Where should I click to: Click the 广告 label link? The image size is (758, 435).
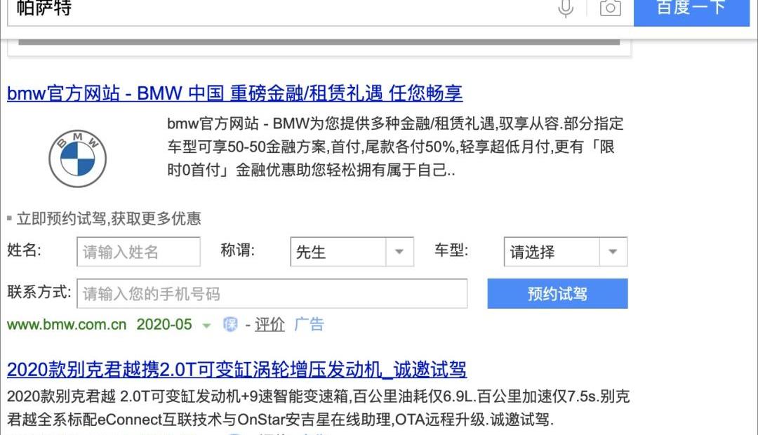tap(309, 324)
